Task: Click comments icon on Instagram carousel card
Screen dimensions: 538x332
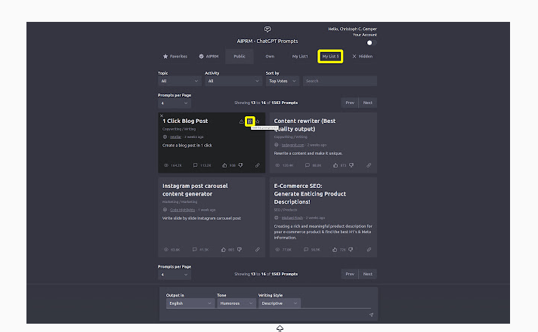Action: point(194,250)
